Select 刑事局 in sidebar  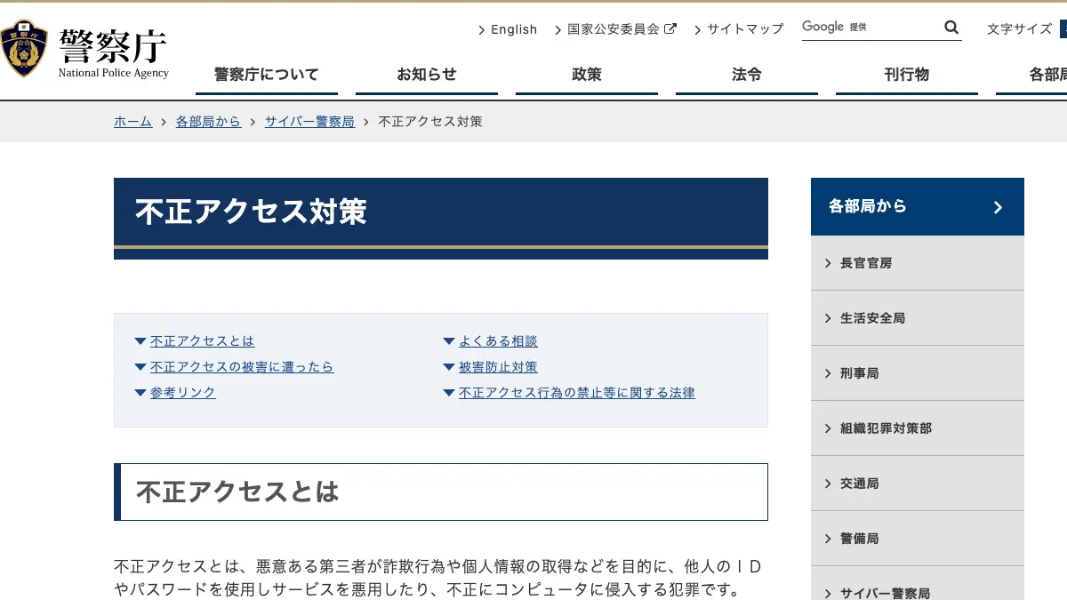tap(918, 373)
